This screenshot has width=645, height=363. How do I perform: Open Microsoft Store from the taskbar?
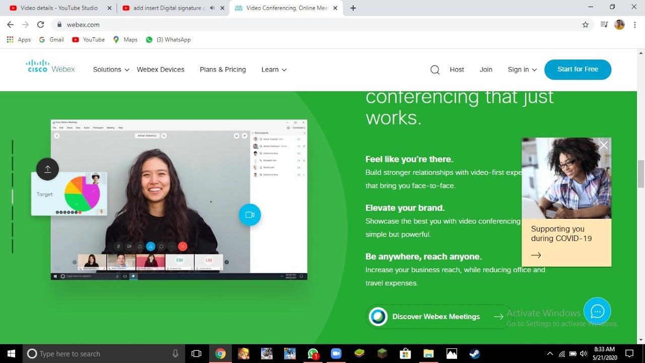tap(405, 353)
